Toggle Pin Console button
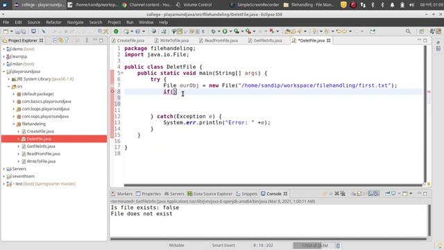The height and width of the screenshot is (250, 444). pyautogui.click(x=387, y=194)
